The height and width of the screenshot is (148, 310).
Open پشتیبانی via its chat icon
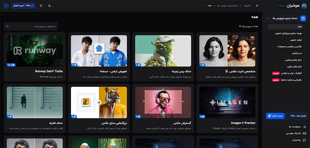coord(304,140)
